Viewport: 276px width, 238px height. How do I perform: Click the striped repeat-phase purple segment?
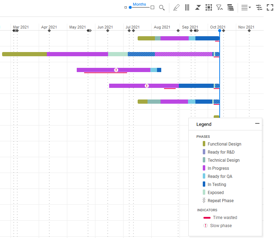pos(183,54)
